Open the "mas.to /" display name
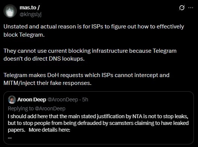The width and height of the screenshot is (198, 147). [x=30, y=7]
